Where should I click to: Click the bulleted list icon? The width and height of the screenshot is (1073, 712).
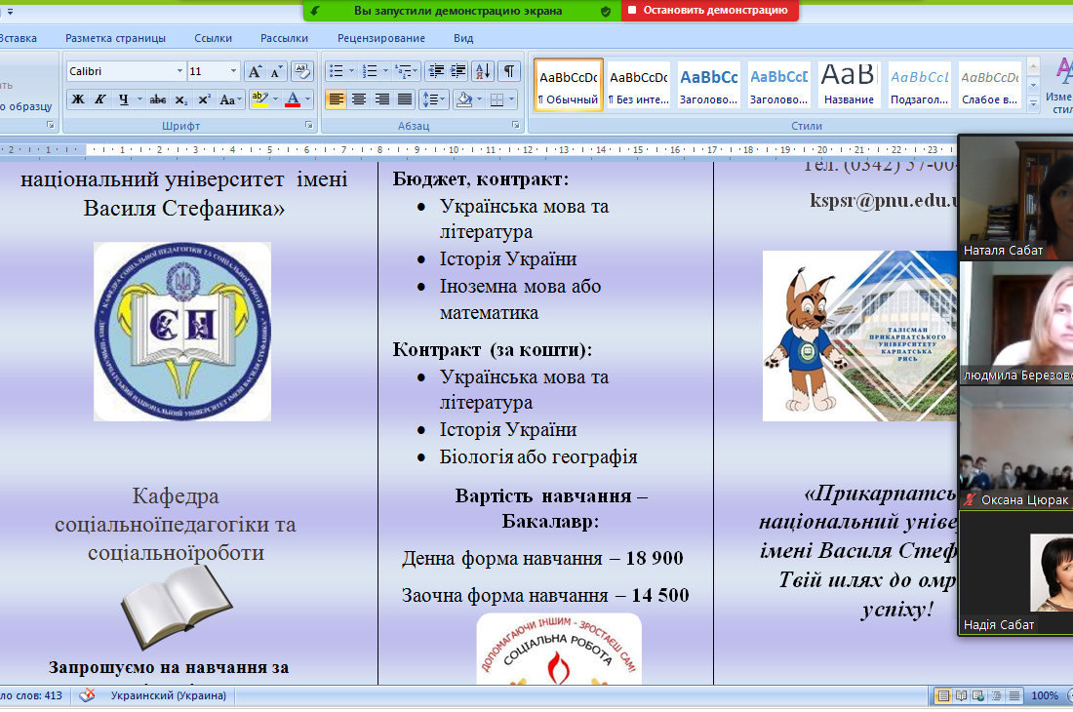(x=336, y=71)
